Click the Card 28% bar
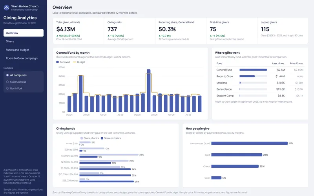Image resolution: width=314 pixels, height=196 pixels. tap(237, 155)
